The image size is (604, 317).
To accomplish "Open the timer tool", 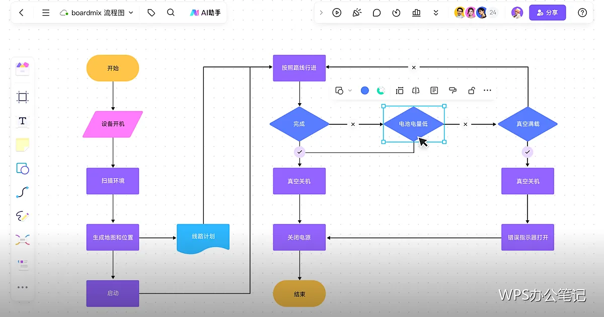I will coord(397,13).
